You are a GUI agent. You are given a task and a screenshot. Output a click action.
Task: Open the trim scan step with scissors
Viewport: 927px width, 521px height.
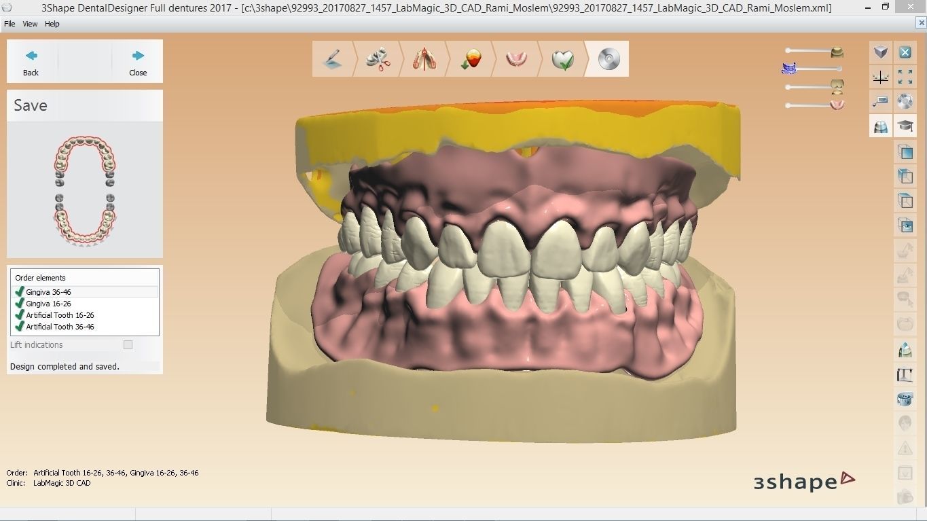[378, 59]
